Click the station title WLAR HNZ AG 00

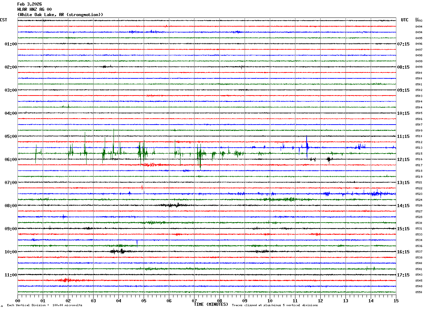[x=34, y=9]
